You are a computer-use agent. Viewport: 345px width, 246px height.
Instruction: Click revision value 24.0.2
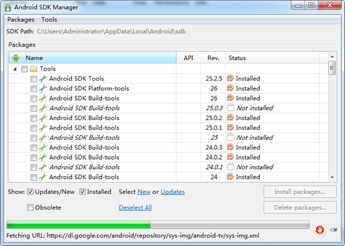pos(214,157)
